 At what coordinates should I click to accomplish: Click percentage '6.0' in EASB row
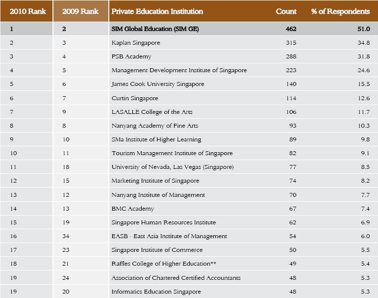coord(365,236)
